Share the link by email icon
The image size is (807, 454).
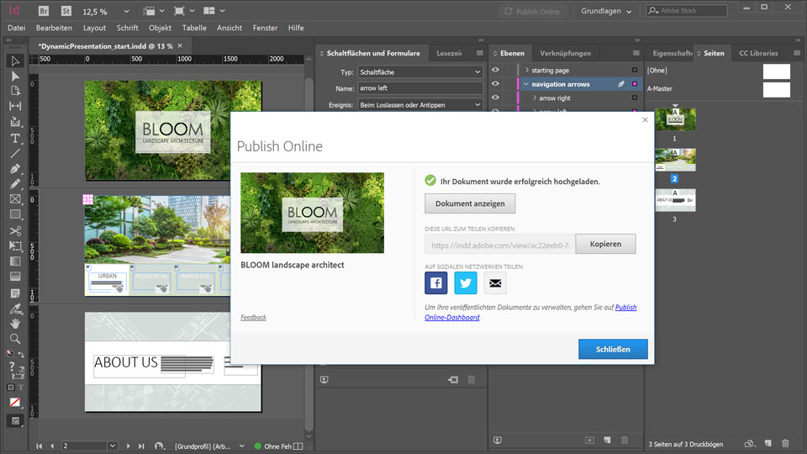coord(495,282)
